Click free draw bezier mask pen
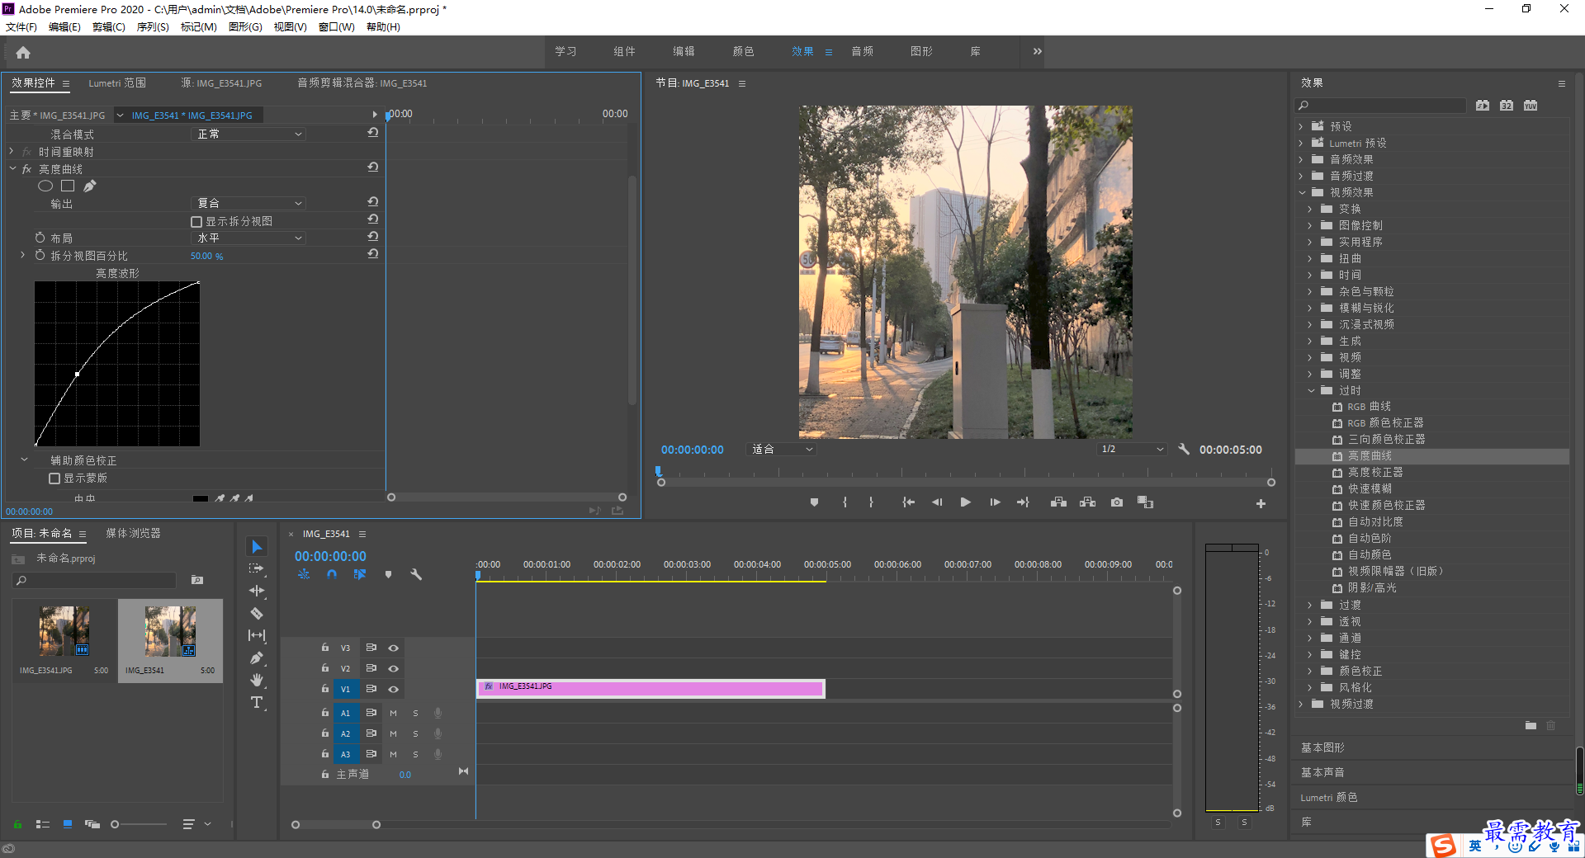Image resolution: width=1585 pixels, height=858 pixels. (x=90, y=186)
